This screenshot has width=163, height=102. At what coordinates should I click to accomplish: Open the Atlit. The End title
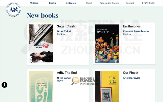[x=67, y=73]
